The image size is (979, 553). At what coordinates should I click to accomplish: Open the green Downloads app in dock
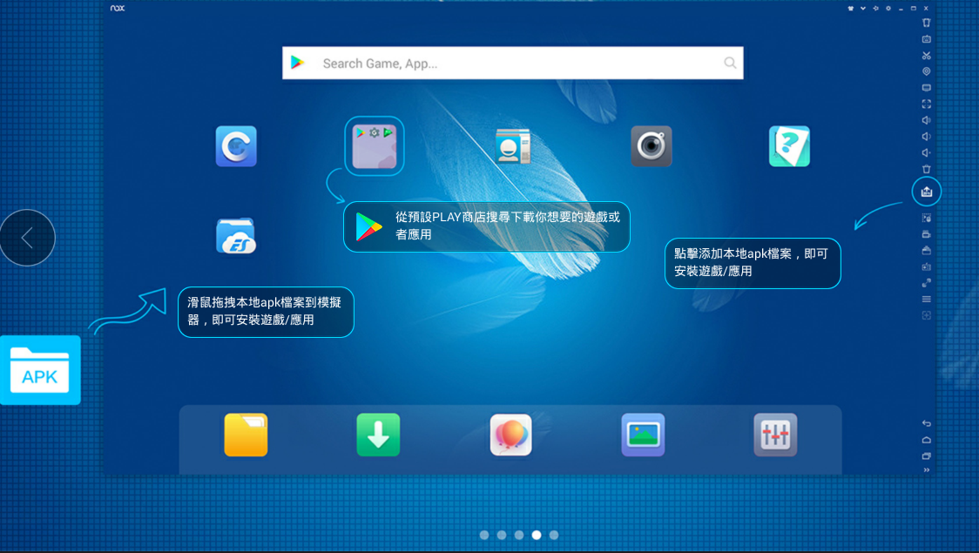[378, 435]
